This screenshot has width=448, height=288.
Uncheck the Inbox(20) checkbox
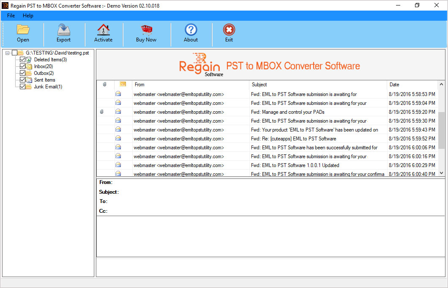point(22,66)
